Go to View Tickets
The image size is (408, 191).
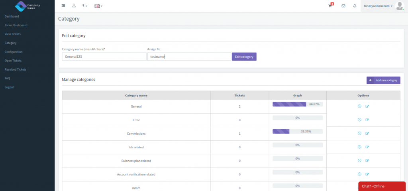click(12, 34)
